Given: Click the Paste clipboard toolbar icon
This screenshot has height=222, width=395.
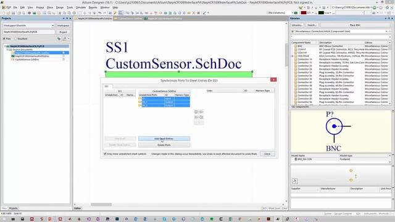Looking at the screenshot, I should 69,13.
